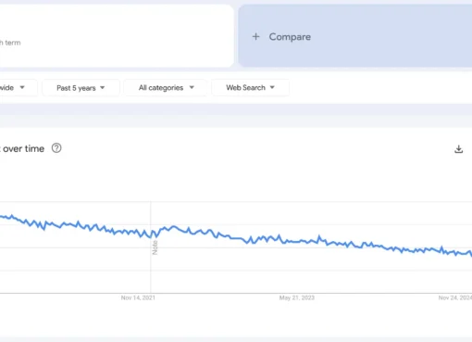Click the Compare button to add a term
472x342 pixels.
point(354,36)
